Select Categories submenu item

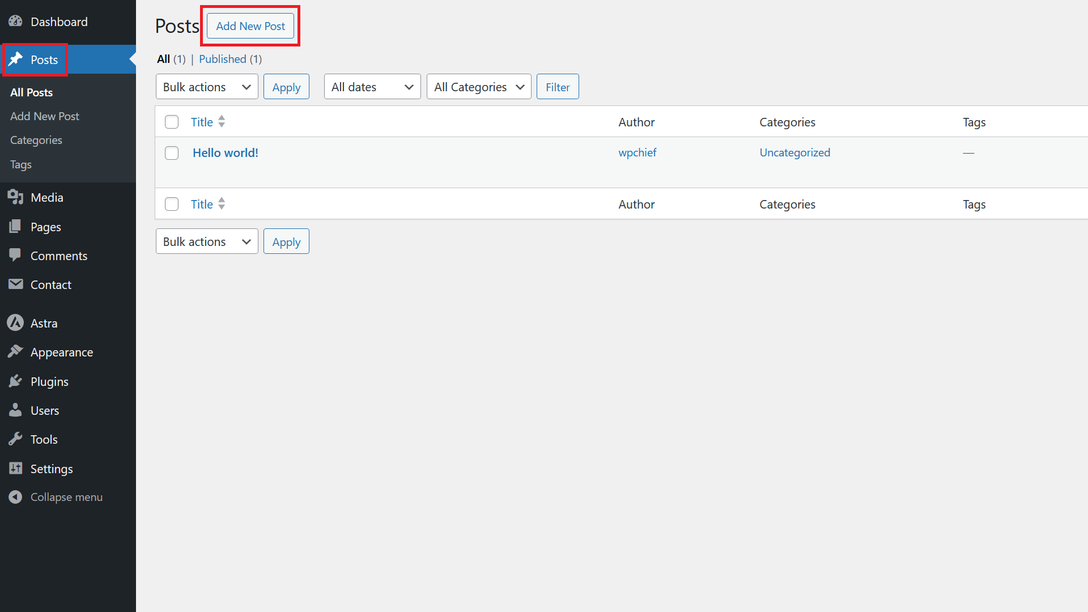point(36,140)
